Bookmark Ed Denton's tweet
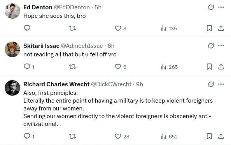The height and width of the screenshot is (145, 231). tap(209, 28)
